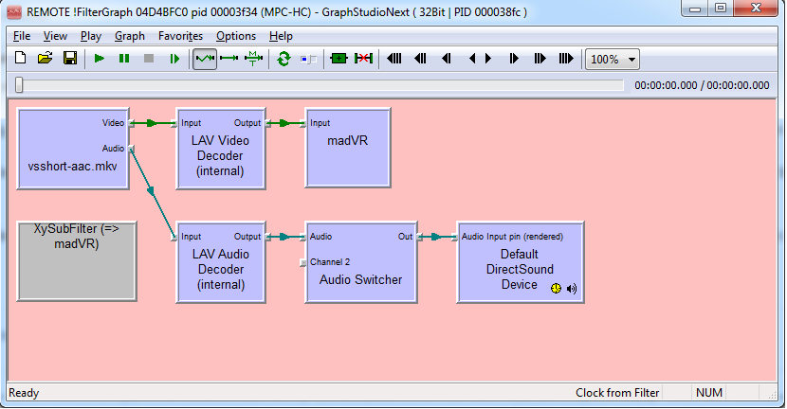This screenshot has width=787, height=409.
Task: Click the Video output pin of vsshort-aac.mkv
Action: [132, 123]
